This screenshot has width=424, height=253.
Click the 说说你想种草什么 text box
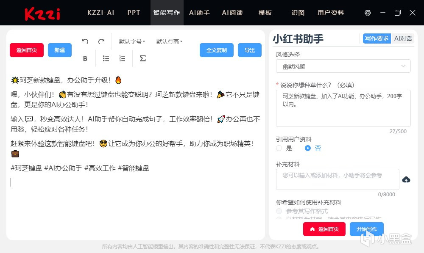click(x=343, y=108)
